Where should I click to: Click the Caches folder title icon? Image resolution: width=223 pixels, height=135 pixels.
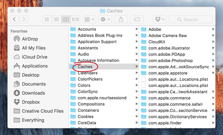103,11
